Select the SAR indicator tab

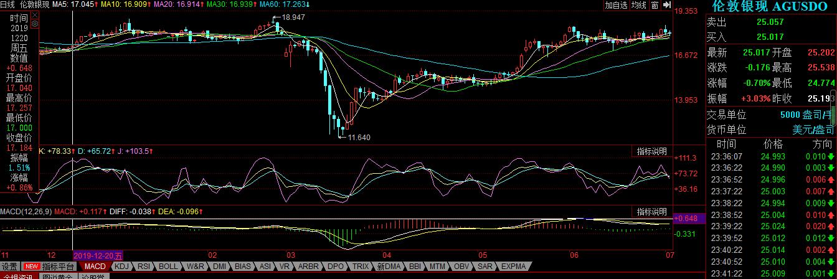point(486,267)
